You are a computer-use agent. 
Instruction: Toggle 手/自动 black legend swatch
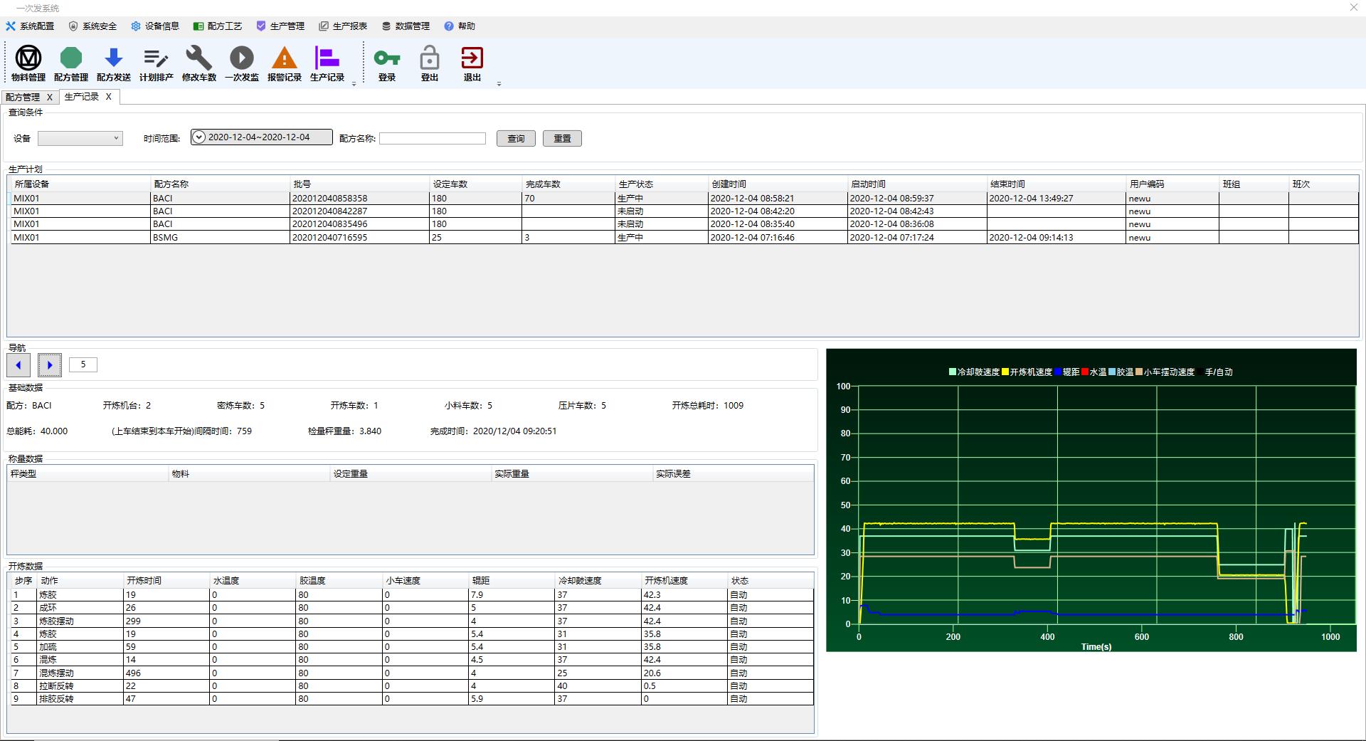[x=1200, y=372]
